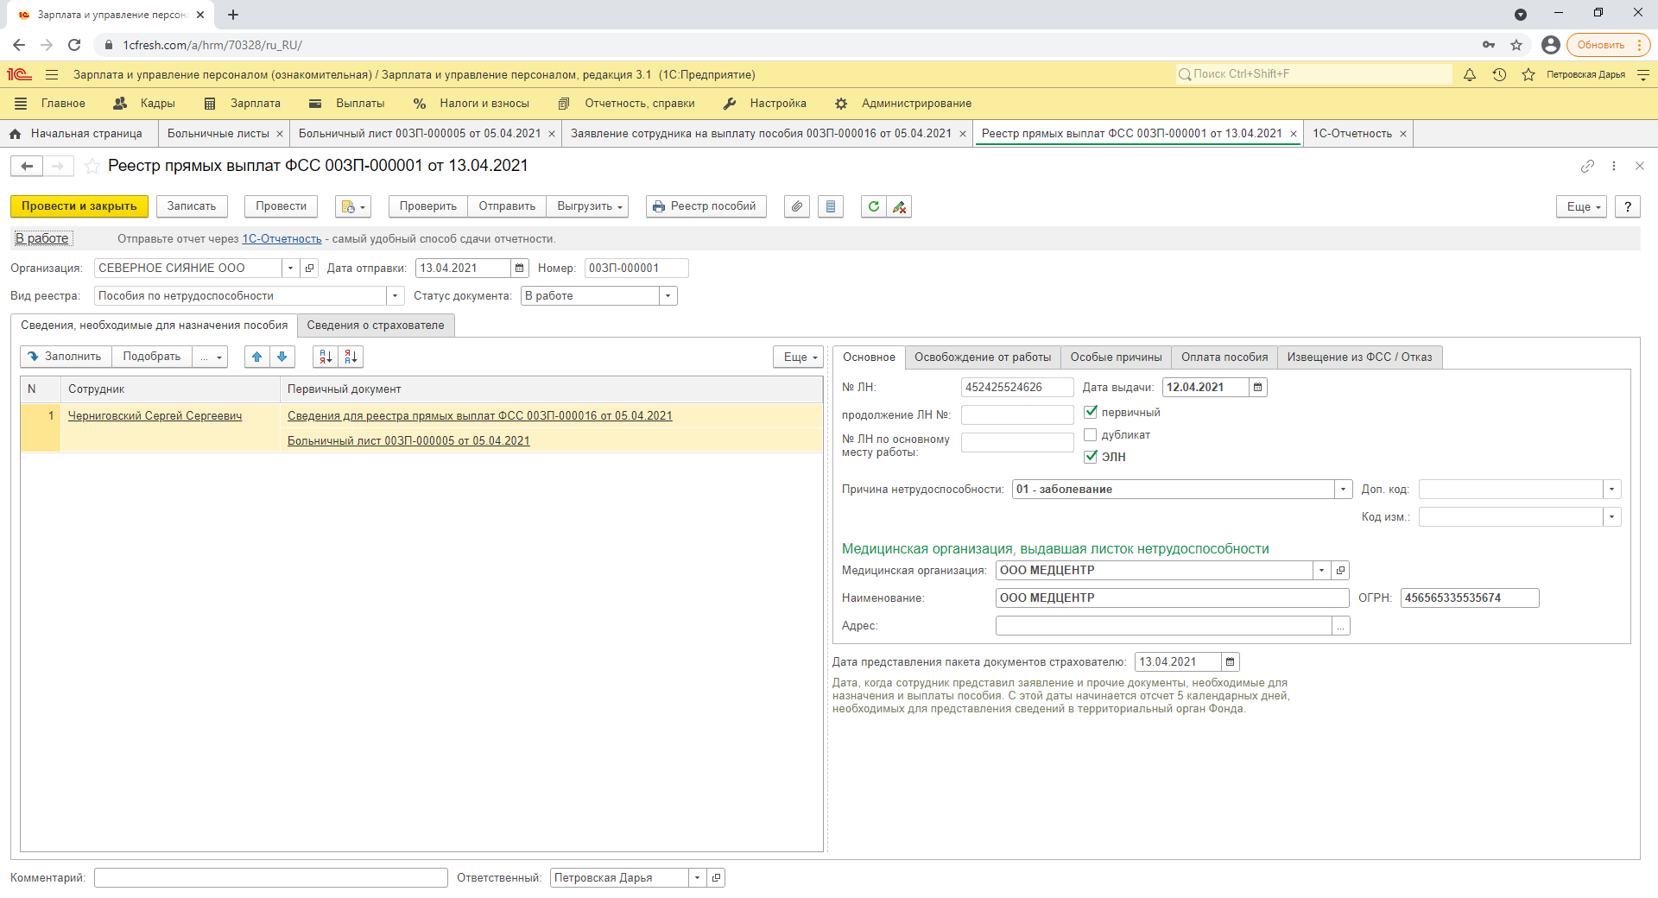The width and height of the screenshot is (1658, 898).
Task: Open notifications bell icon
Action: point(1470,75)
